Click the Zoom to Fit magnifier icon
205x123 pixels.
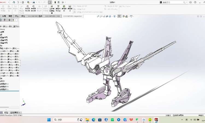[98, 16]
